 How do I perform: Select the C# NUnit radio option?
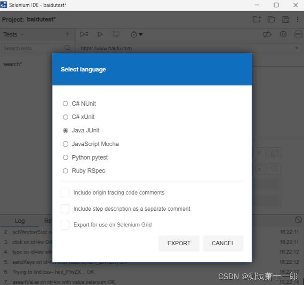tap(65, 103)
